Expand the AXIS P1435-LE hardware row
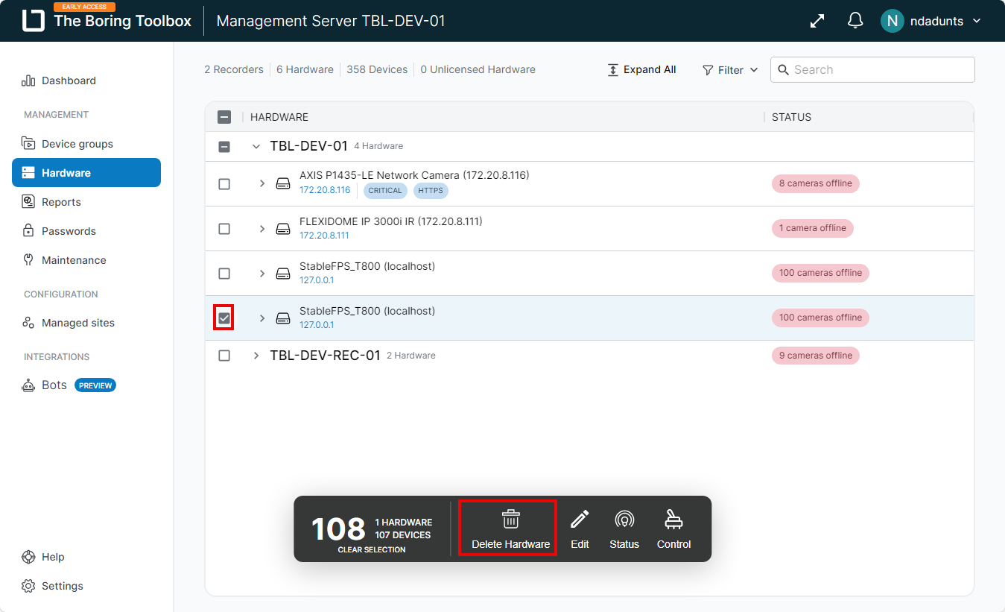The image size is (1005, 612). pyautogui.click(x=262, y=183)
